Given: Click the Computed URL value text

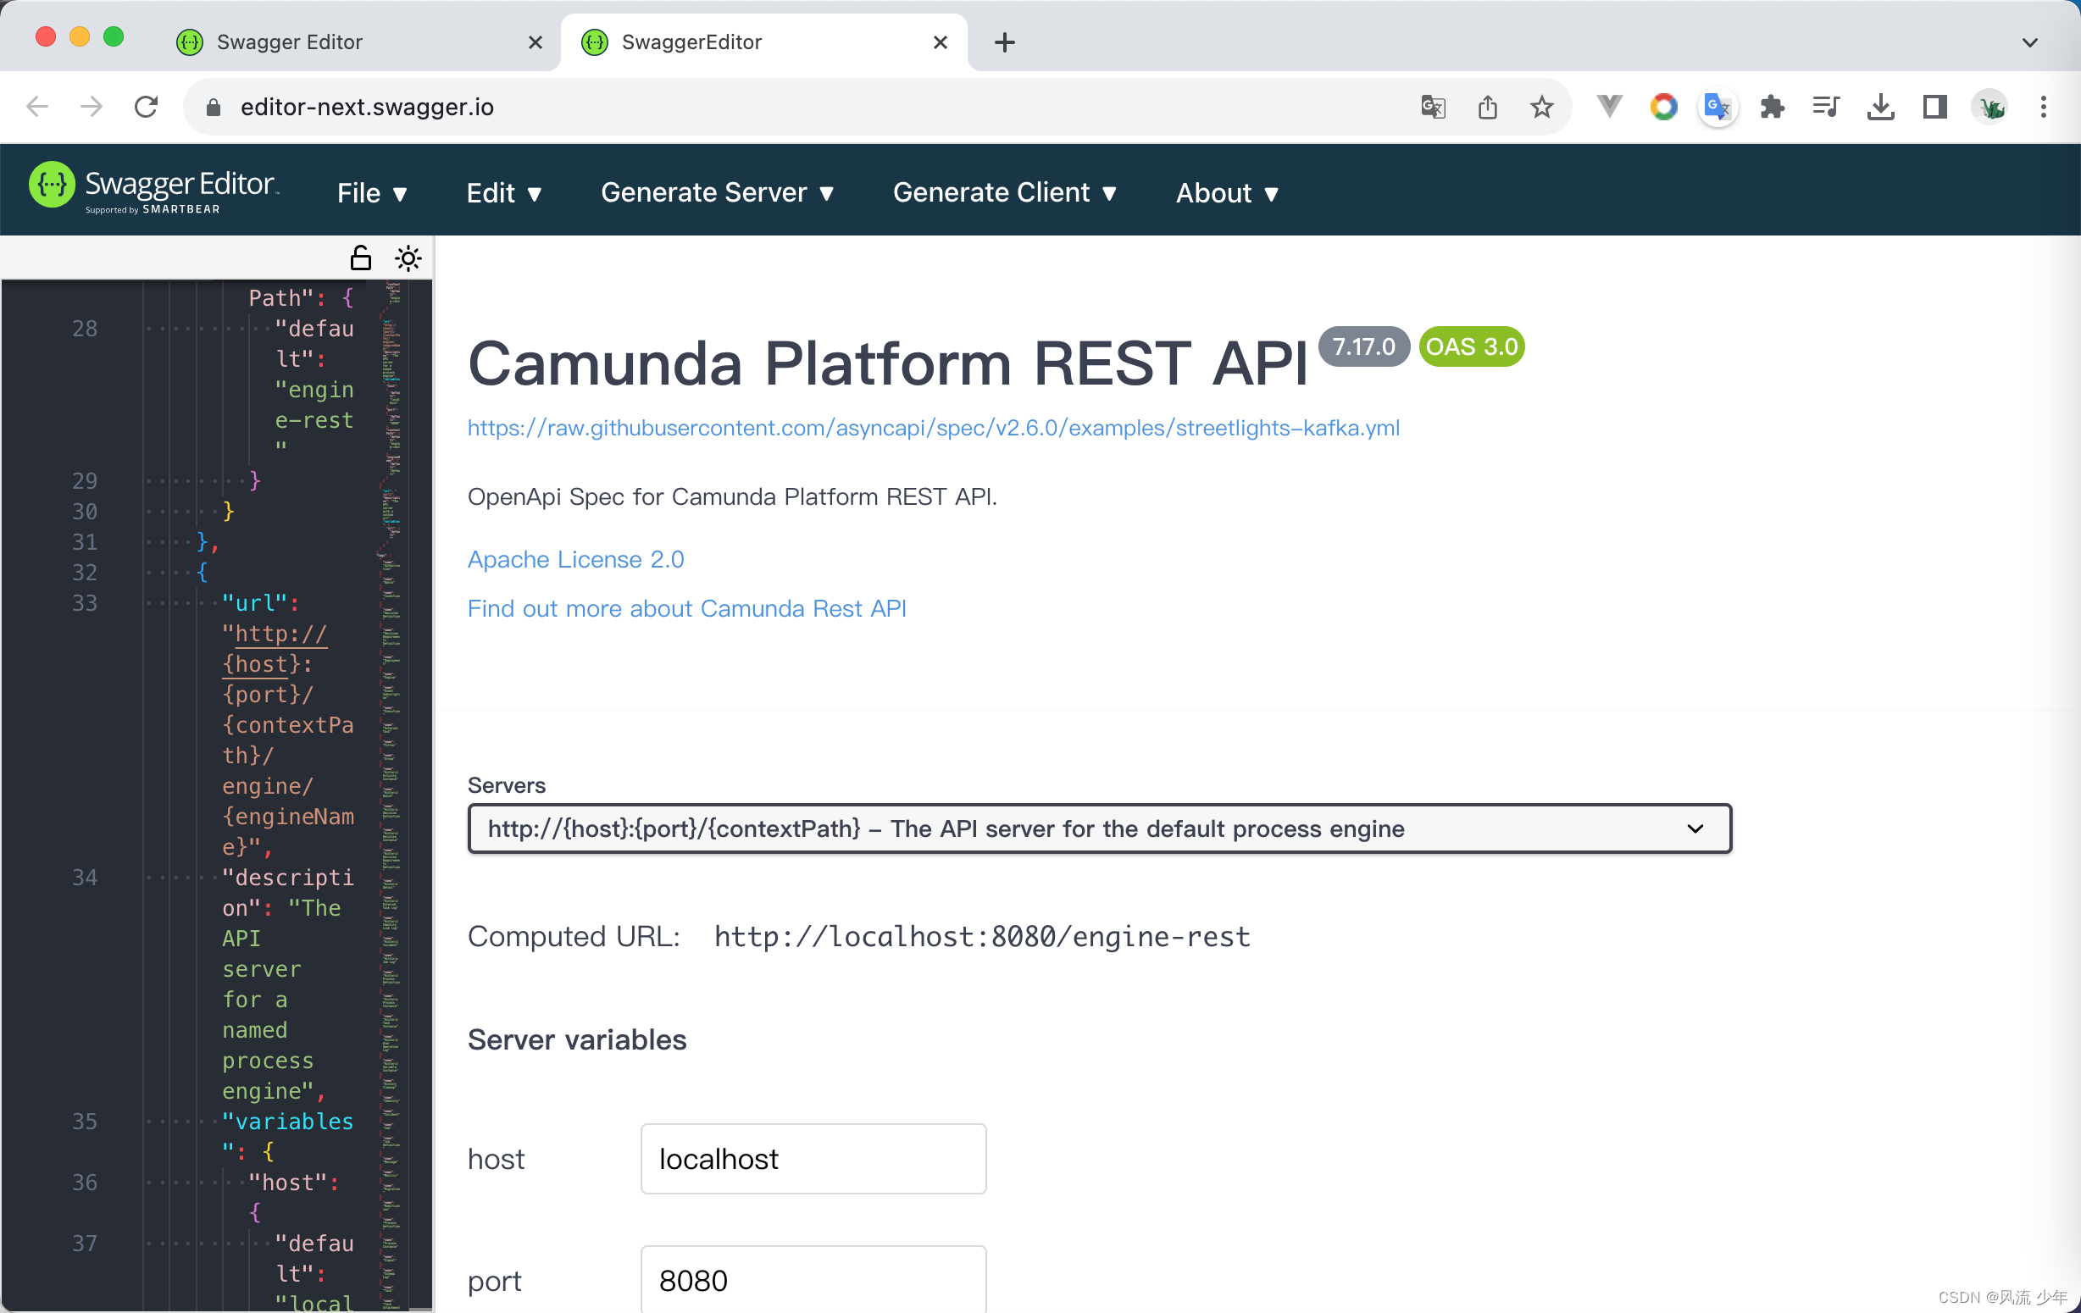Looking at the screenshot, I should (983, 936).
